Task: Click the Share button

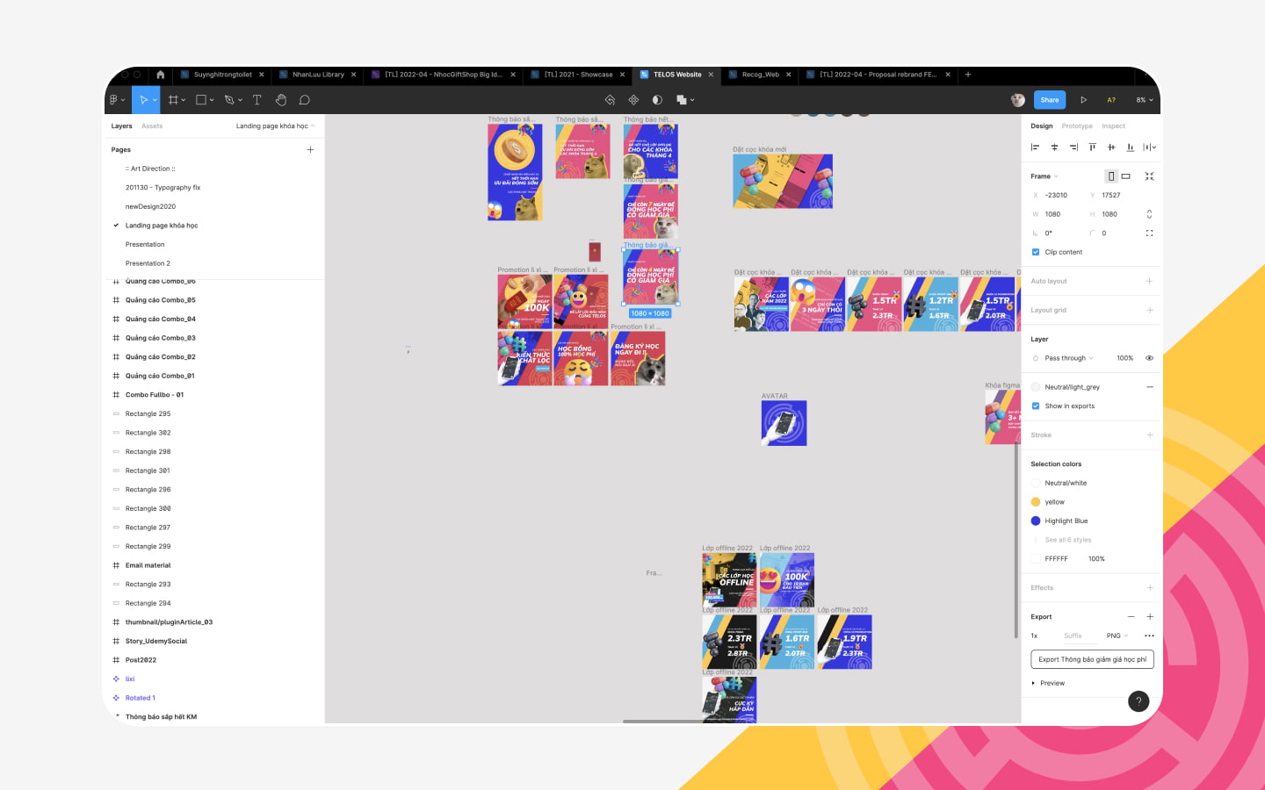Action: 1050,100
